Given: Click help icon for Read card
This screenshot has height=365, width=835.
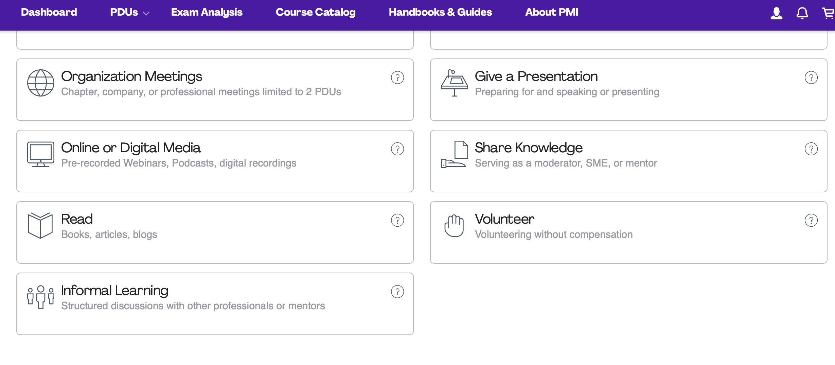Looking at the screenshot, I should click(397, 220).
